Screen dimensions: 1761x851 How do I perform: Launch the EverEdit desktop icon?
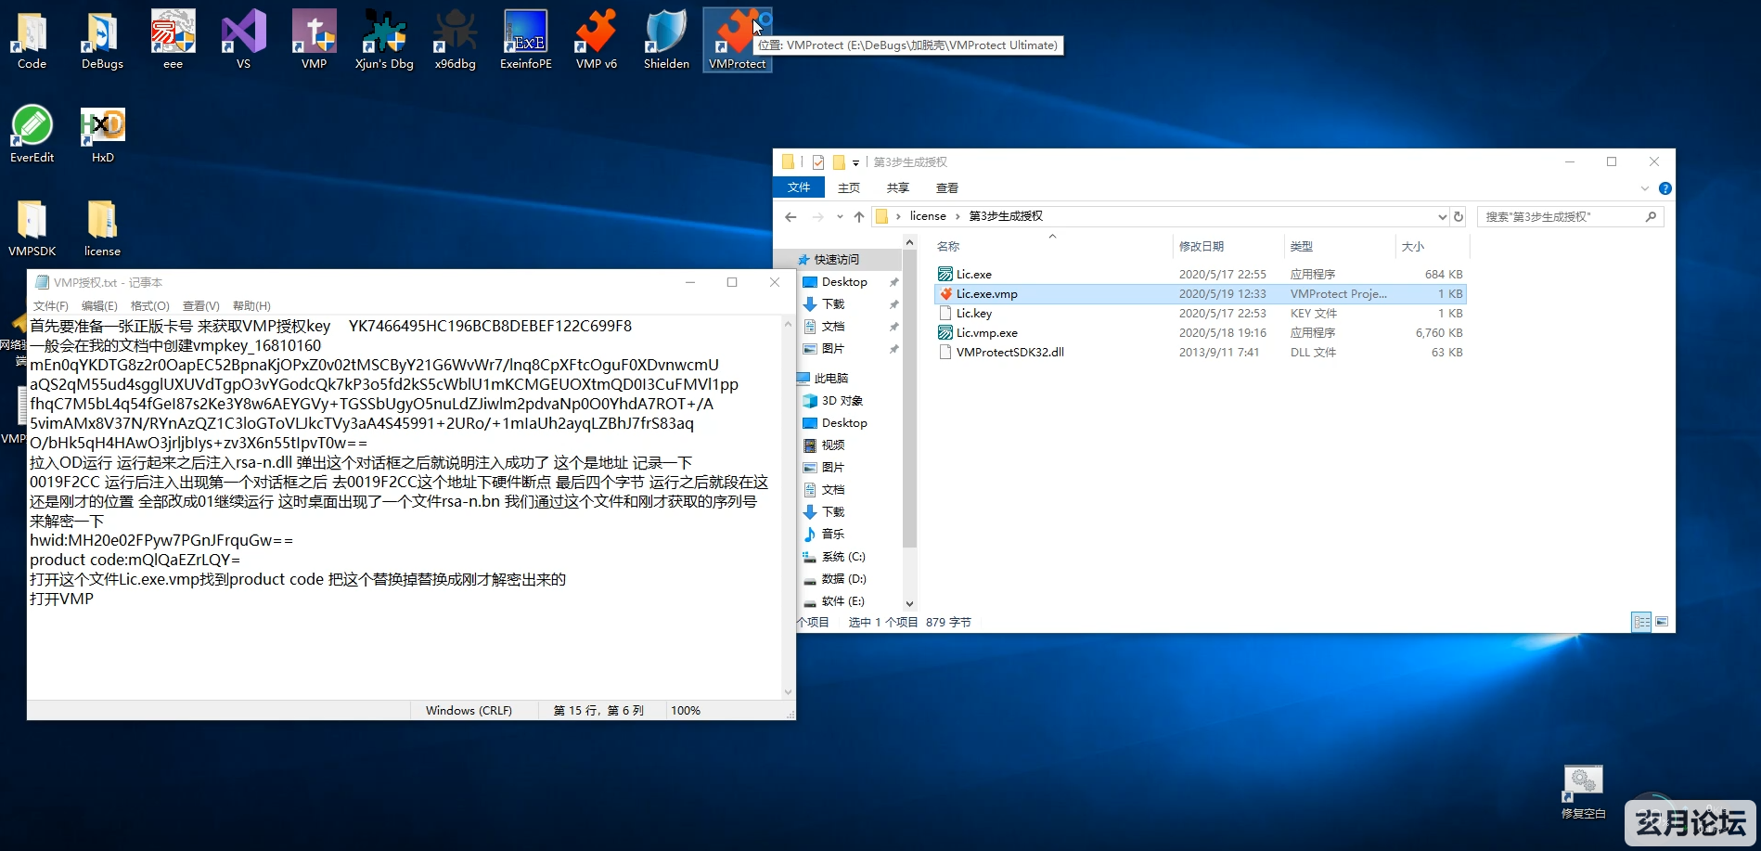click(x=32, y=134)
